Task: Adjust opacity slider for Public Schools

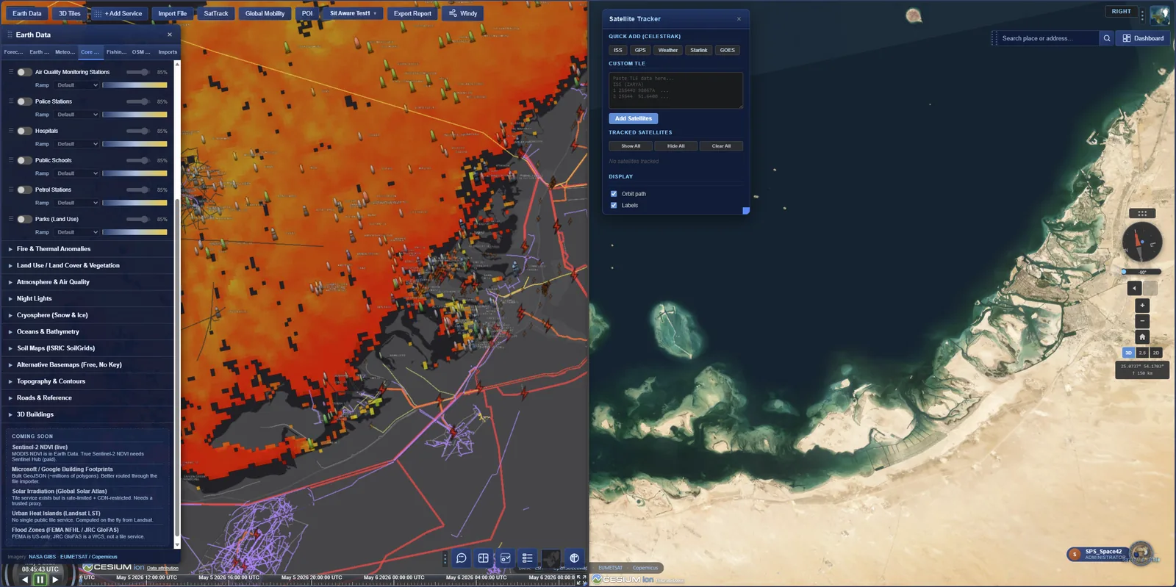Action: point(138,160)
